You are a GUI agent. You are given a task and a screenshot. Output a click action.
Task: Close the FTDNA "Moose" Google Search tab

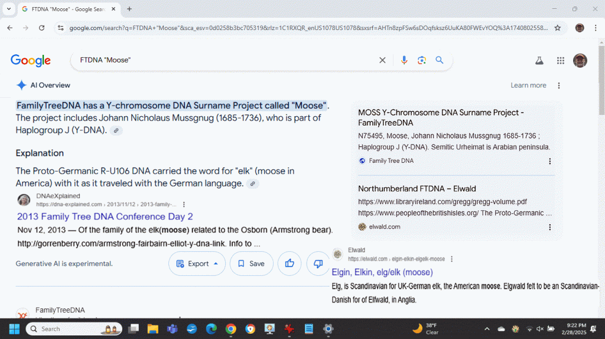click(113, 9)
